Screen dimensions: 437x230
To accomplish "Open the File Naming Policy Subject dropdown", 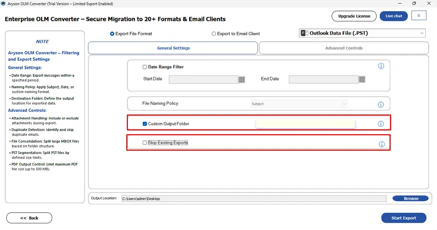I will (298, 104).
